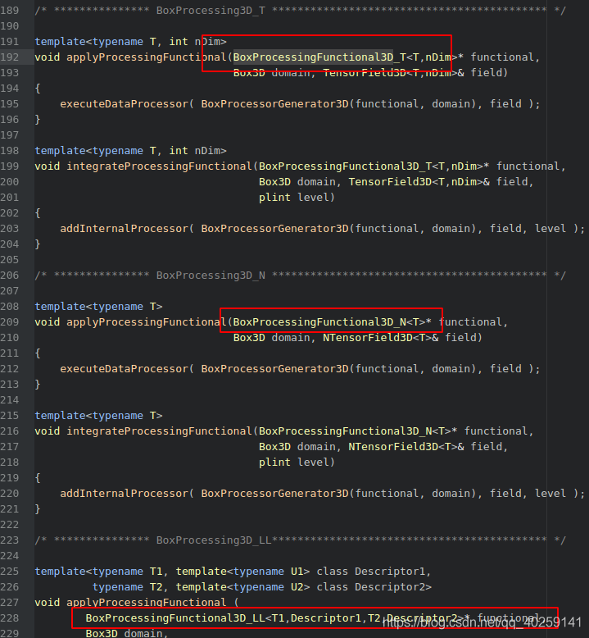Click Box3D type on line 210

click(x=249, y=338)
